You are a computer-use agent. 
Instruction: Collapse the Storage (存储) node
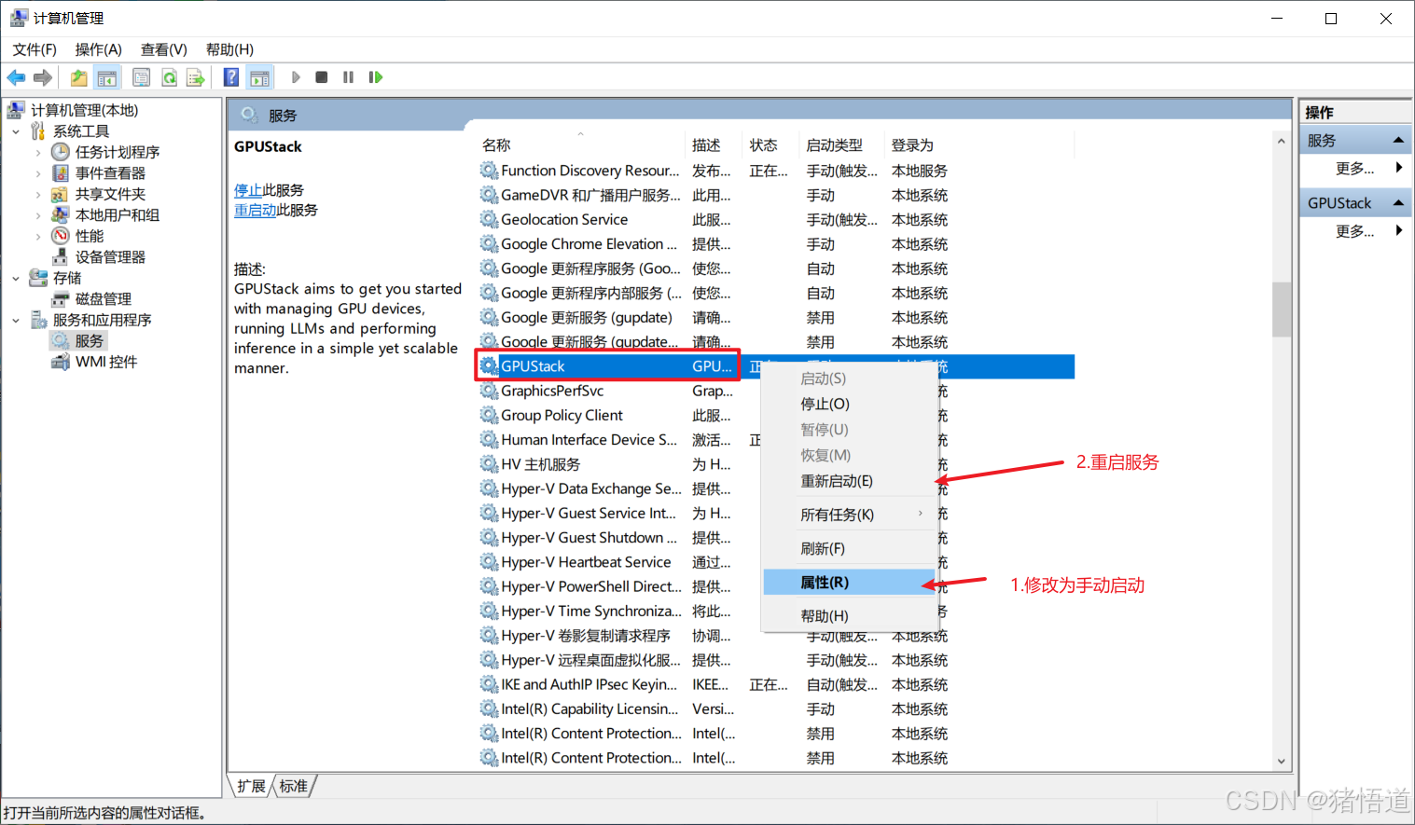tap(16, 278)
